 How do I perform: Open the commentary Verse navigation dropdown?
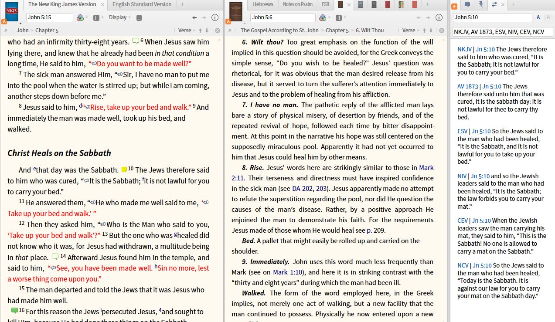tap(411, 30)
